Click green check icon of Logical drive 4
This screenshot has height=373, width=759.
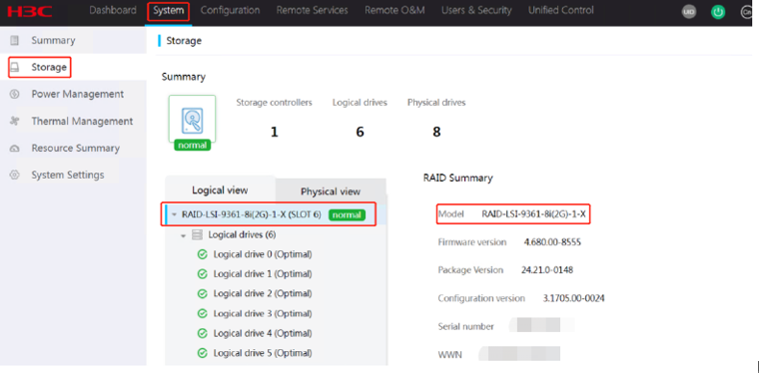tap(203, 333)
